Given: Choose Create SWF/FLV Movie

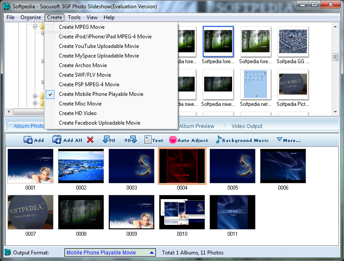Looking at the screenshot, I should [111, 75].
